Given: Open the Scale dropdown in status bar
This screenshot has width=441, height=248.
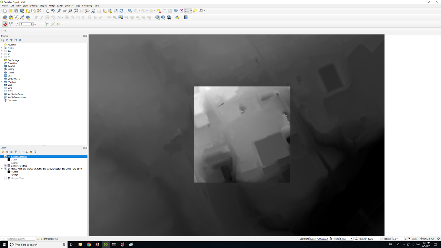Looking at the screenshot, I should pyautogui.click(x=351, y=239).
